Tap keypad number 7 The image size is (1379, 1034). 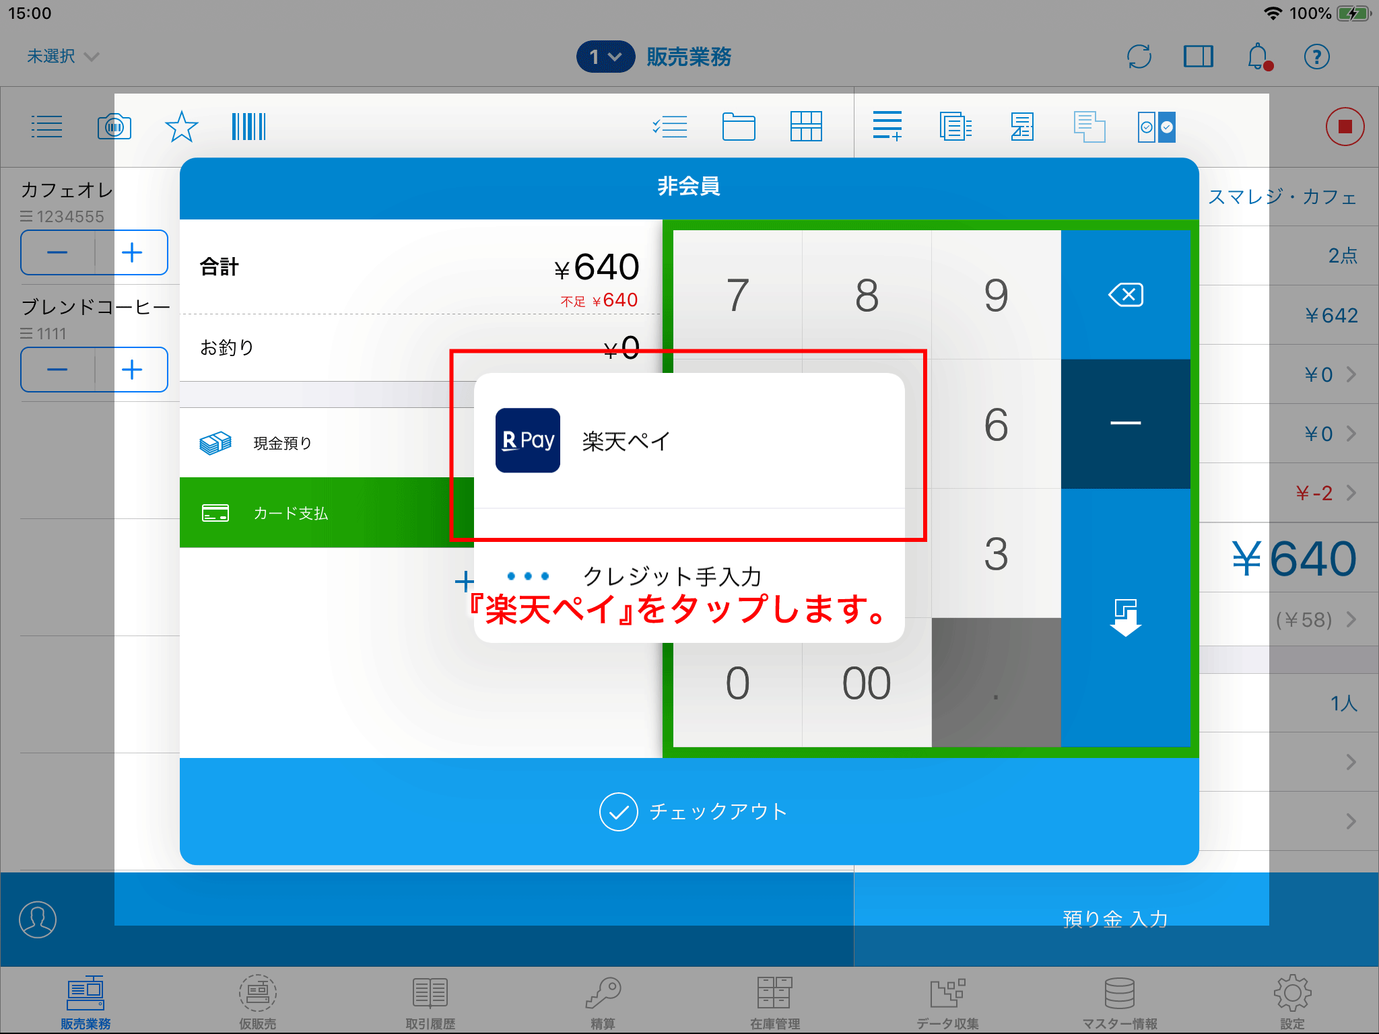[x=737, y=295]
